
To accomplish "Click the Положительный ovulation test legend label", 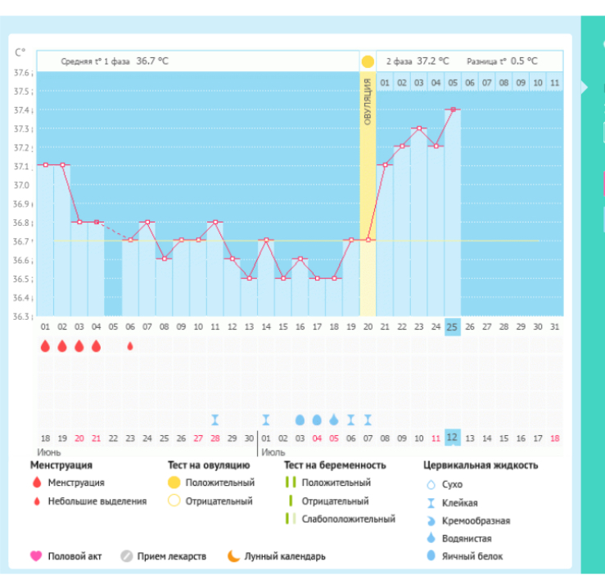I will click(219, 483).
